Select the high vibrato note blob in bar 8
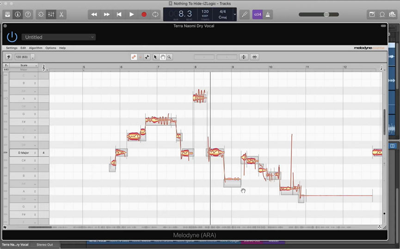The height and width of the screenshot is (249, 400). [x=199, y=97]
